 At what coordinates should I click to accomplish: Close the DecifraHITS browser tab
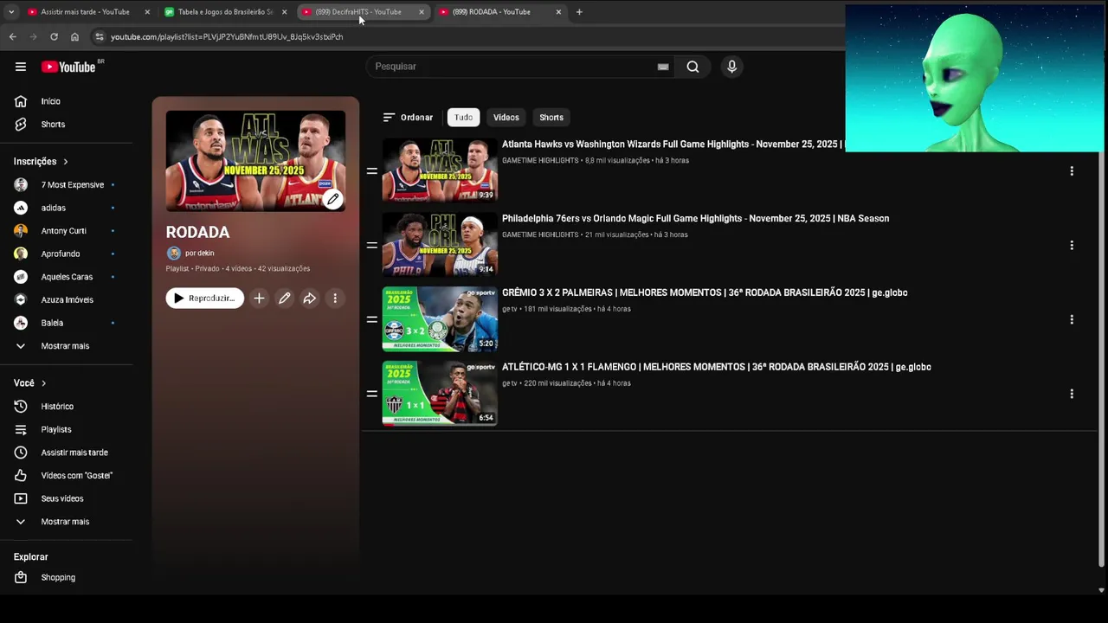point(422,12)
